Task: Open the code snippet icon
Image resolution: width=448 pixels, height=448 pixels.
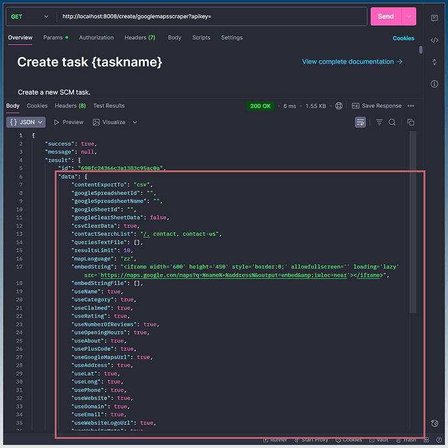Action: 434,40
